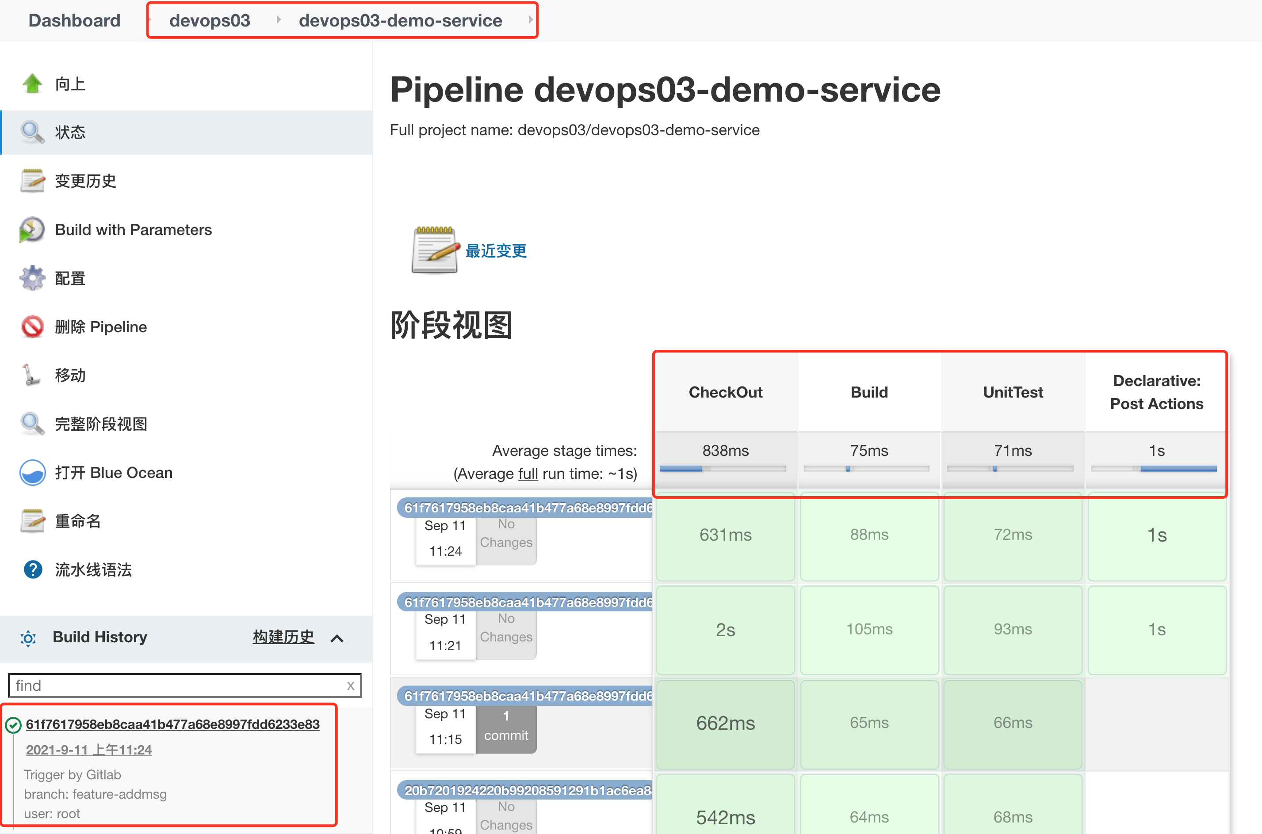Click the gear icon beside 配置
Image resolution: width=1262 pixels, height=834 pixels.
point(32,278)
